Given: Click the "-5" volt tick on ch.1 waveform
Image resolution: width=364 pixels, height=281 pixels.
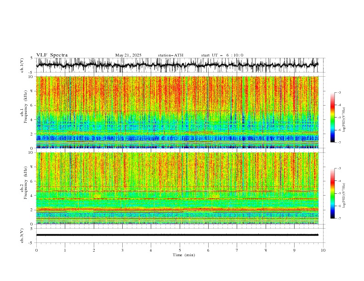Looking at the screenshot, I should [31, 73].
